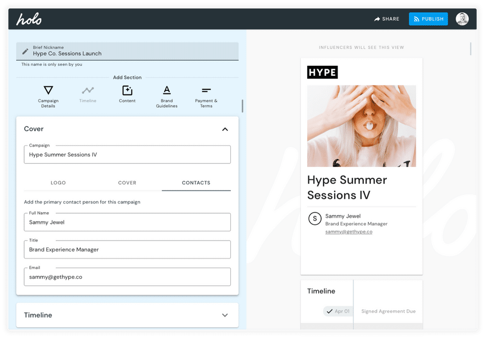The width and height of the screenshot is (485, 338).
Task: Click 'Influencers will see this view' label
Action: click(x=361, y=47)
